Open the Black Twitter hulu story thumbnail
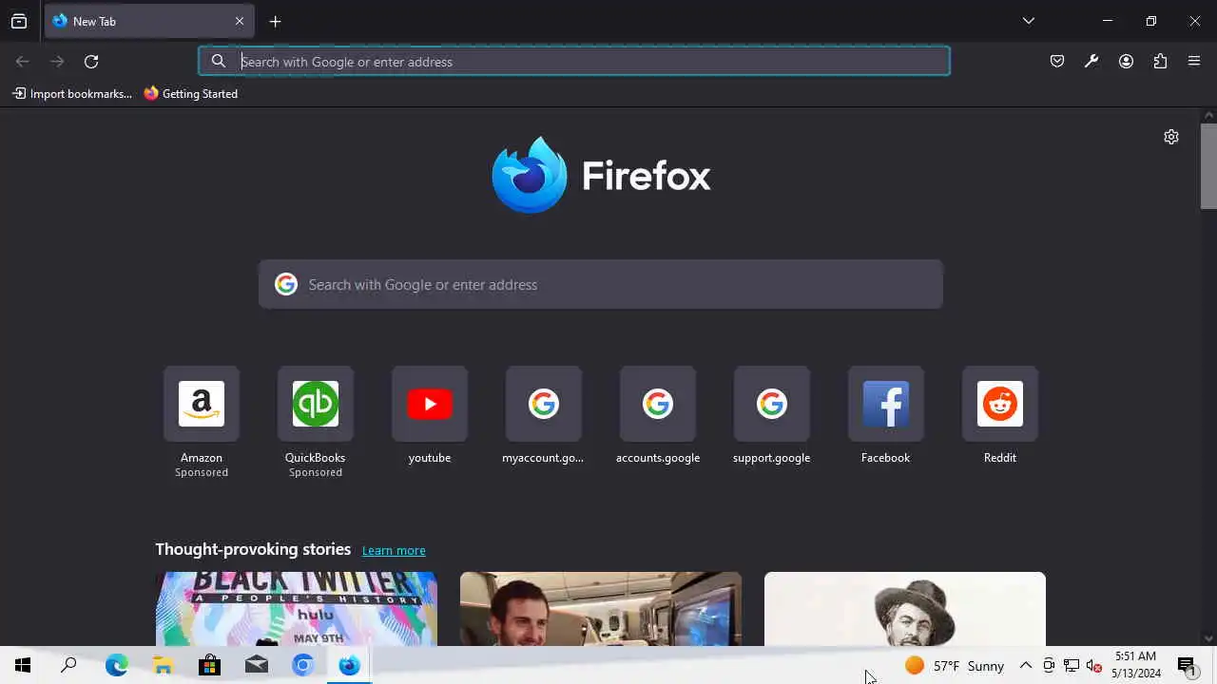This screenshot has width=1217, height=684. click(x=297, y=609)
